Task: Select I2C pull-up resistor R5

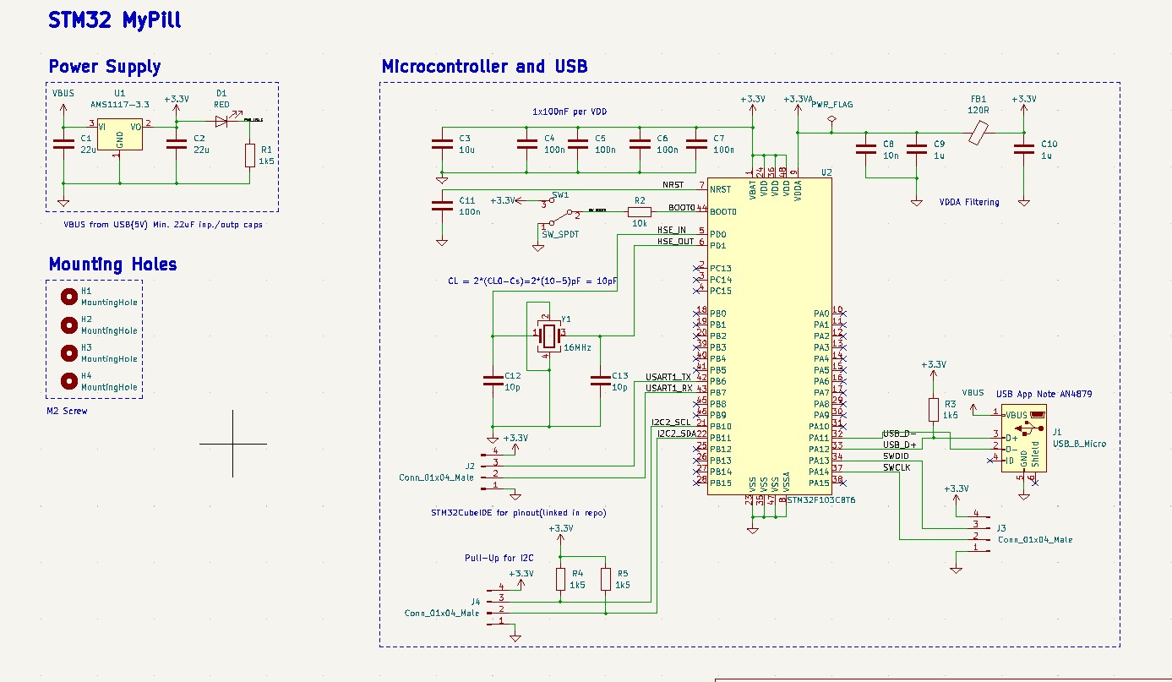Action: coord(606,579)
